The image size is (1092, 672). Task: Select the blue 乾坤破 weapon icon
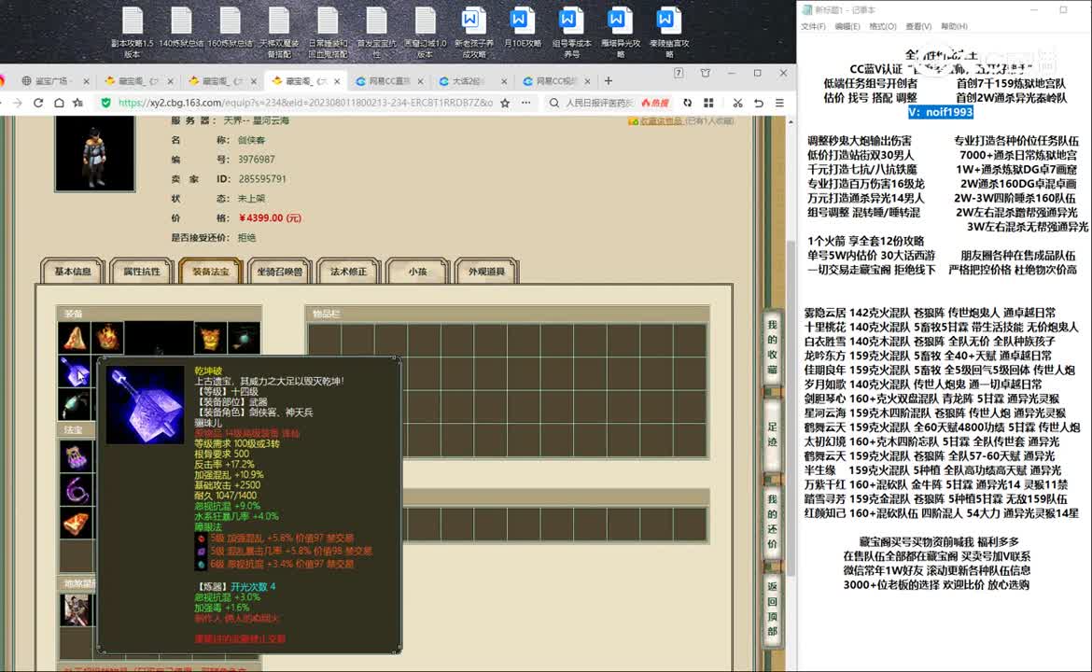click(x=75, y=371)
